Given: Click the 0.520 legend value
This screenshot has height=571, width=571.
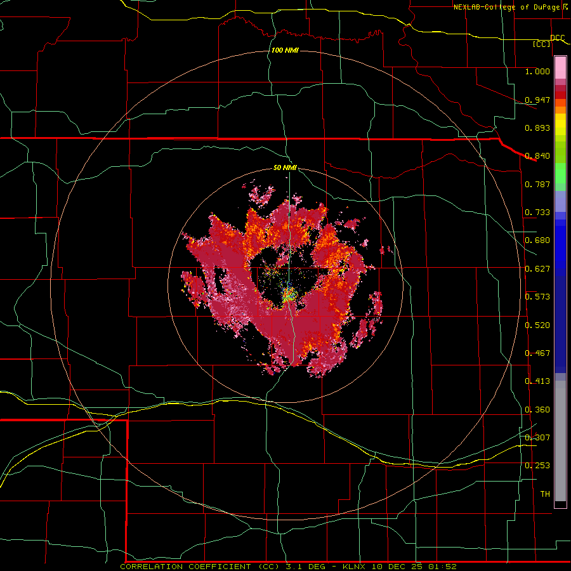Looking at the screenshot, I should click(537, 325).
